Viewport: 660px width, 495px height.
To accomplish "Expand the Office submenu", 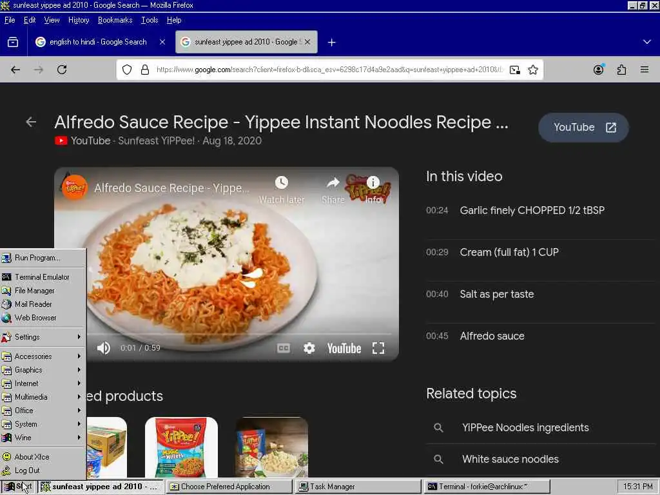I will click(x=43, y=411).
